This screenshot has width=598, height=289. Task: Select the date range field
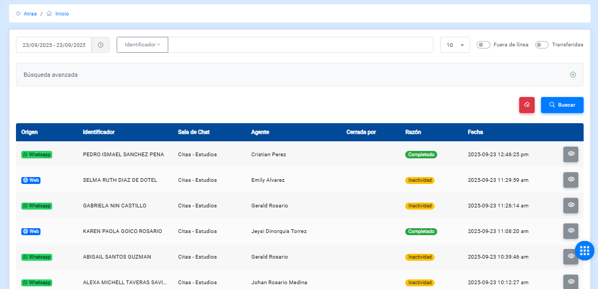tap(54, 45)
